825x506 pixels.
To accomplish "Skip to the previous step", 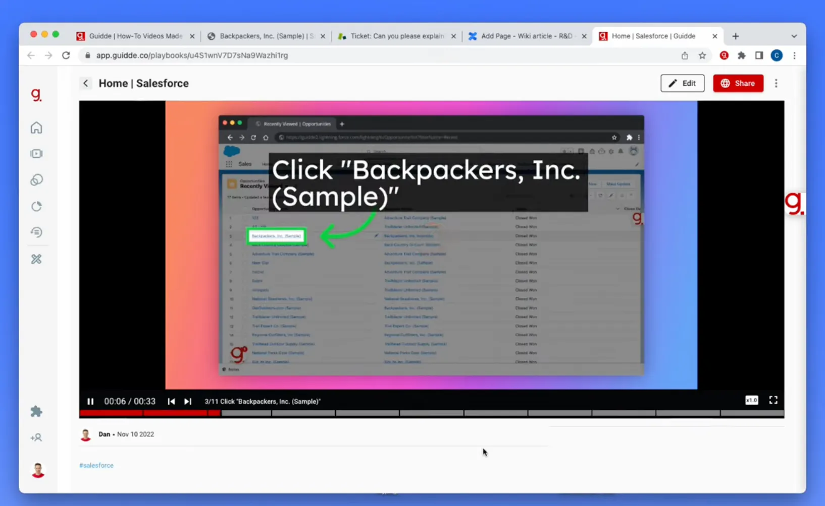I will 171,401.
